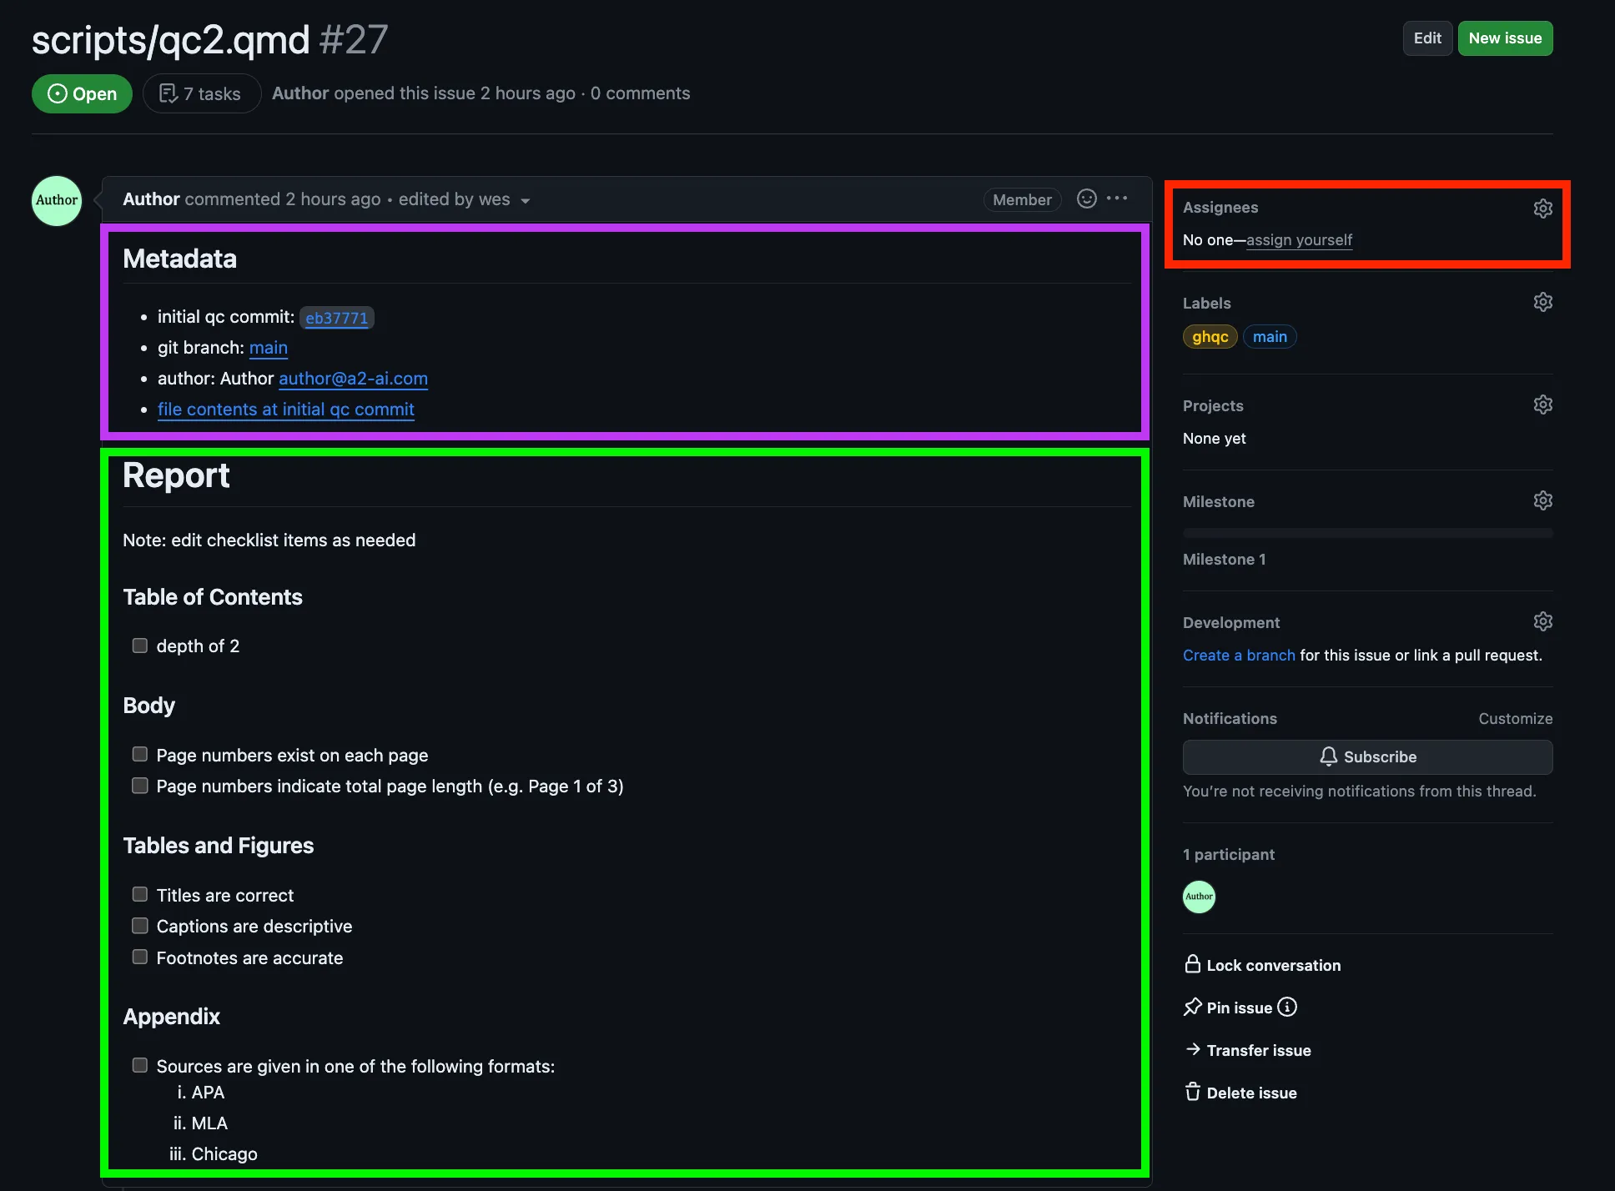Check "Footnotes are accurate" checkbox

tap(140, 957)
